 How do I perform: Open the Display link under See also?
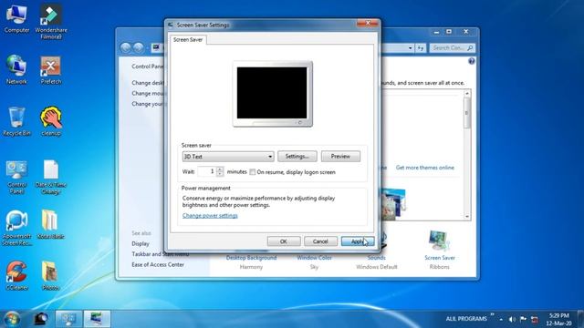coord(141,243)
